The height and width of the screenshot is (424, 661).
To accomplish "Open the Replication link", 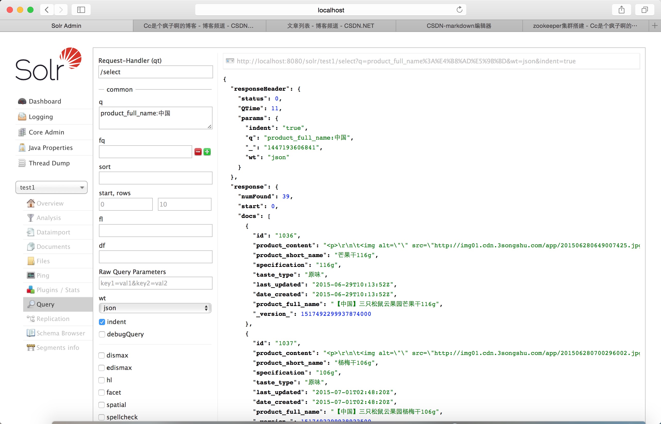I will (53, 319).
